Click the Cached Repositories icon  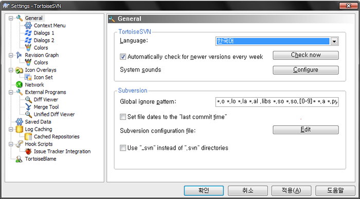click(28, 137)
